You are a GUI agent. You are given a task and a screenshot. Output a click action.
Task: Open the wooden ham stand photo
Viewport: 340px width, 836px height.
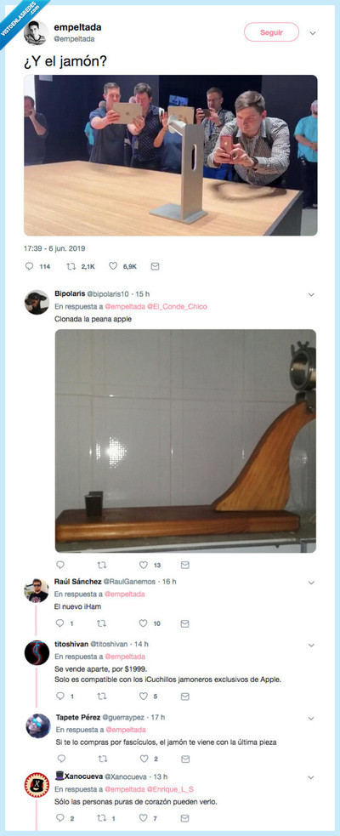point(185,441)
